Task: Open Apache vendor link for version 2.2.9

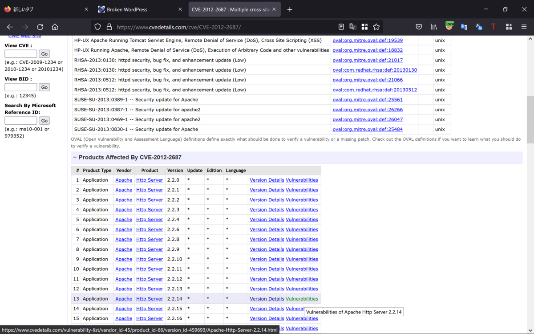Action: [x=124, y=249]
